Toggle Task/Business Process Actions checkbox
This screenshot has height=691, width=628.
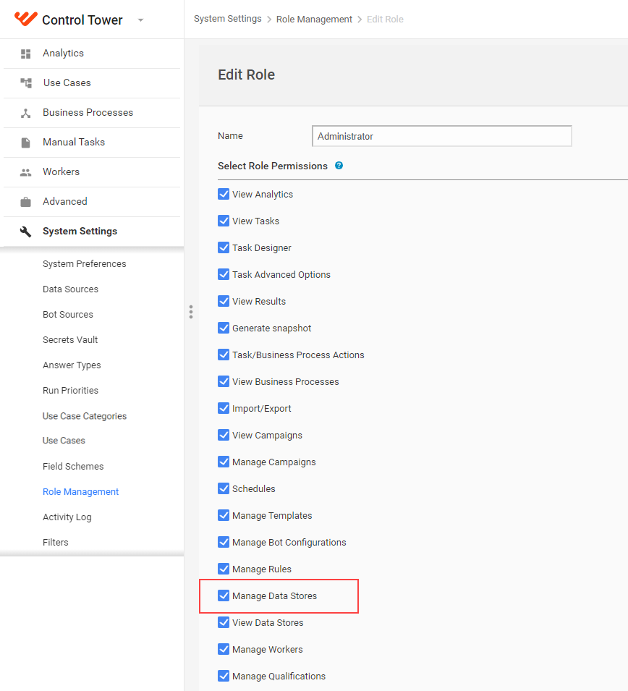224,355
